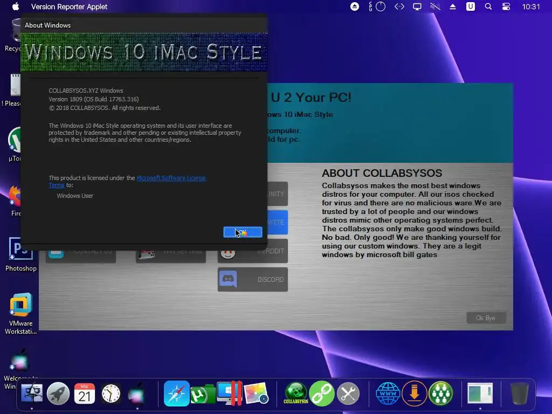
Task: Open the Microsoft Software License Terms link
Action: point(171,178)
